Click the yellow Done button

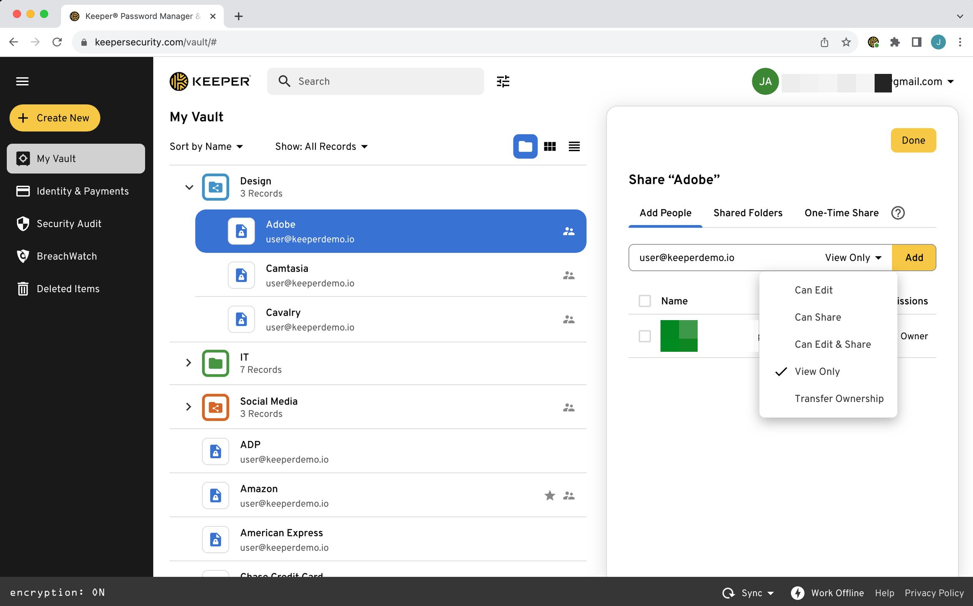(913, 140)
